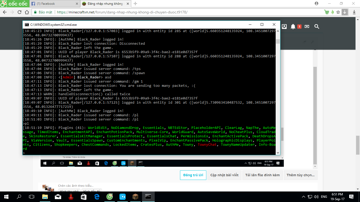This screenshot has width=360, height=202.
Task: Go back to the previous page
Action: click(4, 12)
